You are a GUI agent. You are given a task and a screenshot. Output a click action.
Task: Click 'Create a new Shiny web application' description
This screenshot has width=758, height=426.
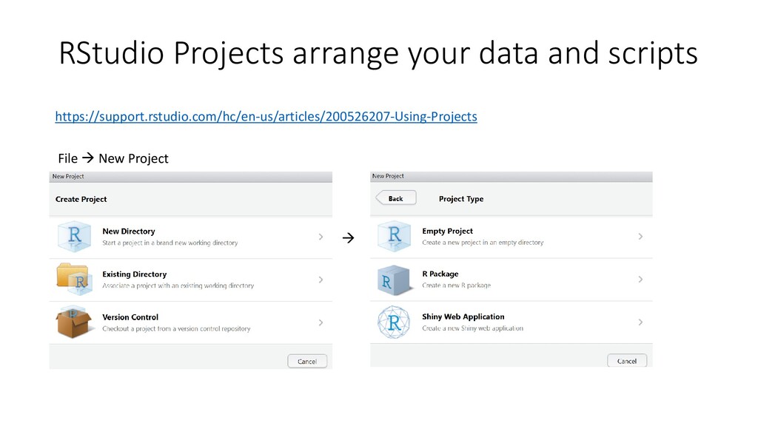472,328
